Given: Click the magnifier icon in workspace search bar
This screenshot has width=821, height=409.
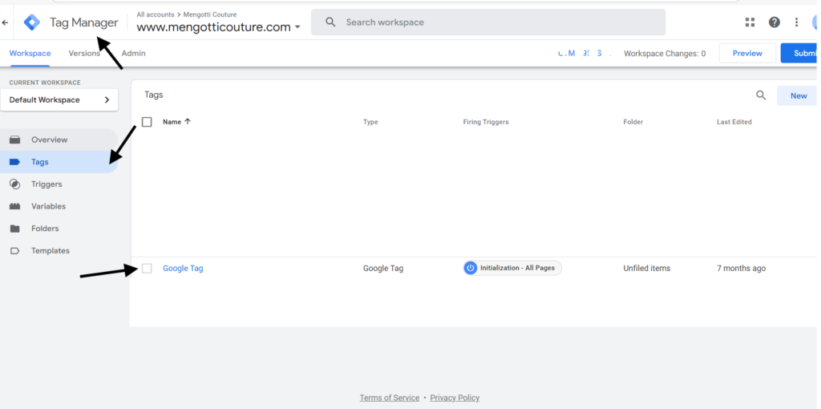Looking at the screenshot, I should [330, 22].
